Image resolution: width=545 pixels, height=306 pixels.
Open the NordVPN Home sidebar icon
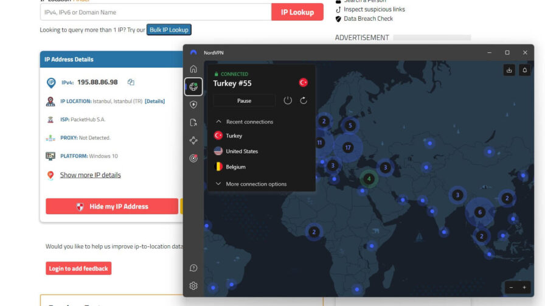click(x=193, y=69)
